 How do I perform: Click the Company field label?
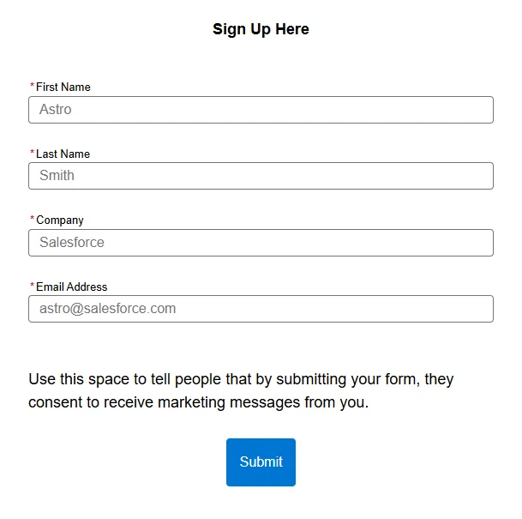click(x=60, y=220)
